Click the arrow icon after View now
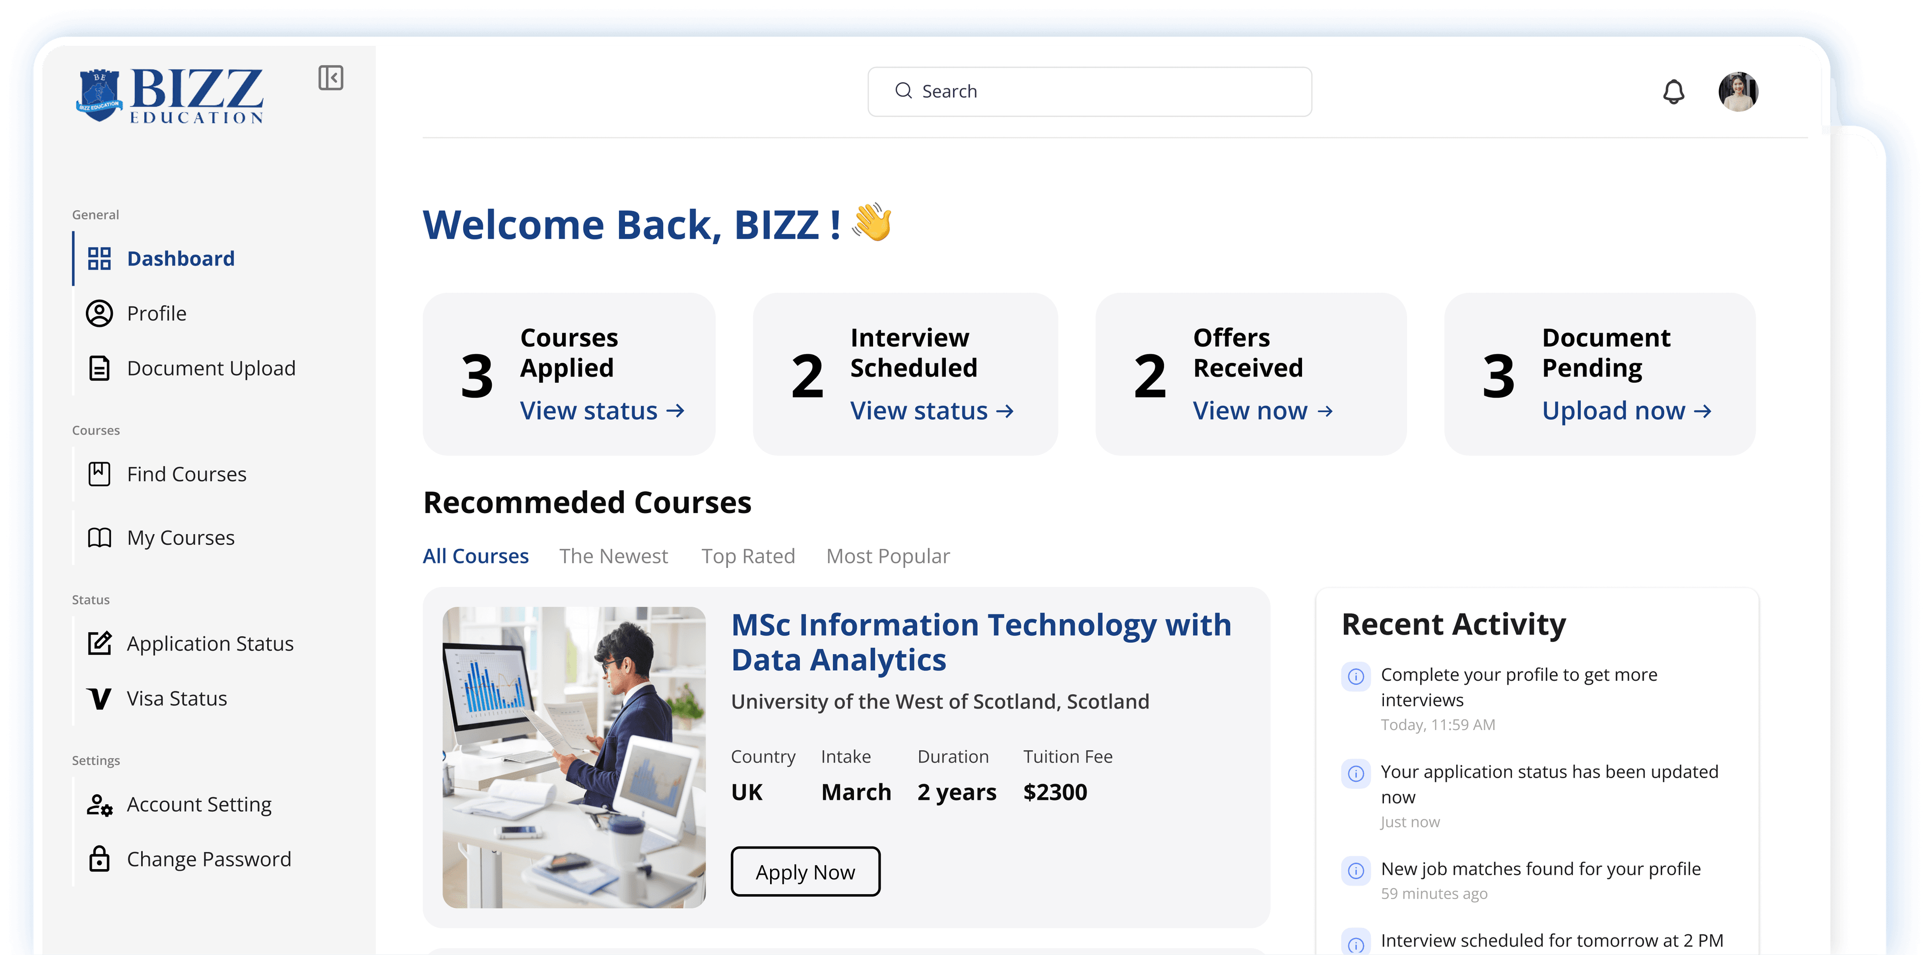The width and height of the screenshot is (1929, 955). [x=1325, y=411]
